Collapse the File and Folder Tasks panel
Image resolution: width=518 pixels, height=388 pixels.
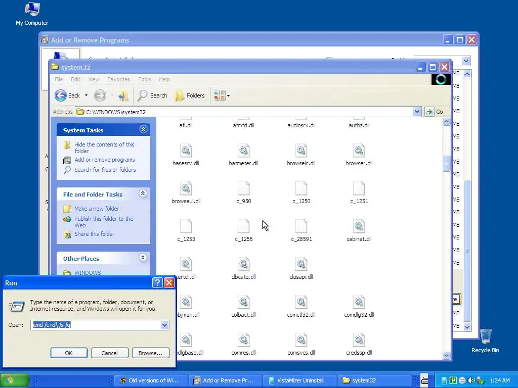pyautogui.click(x=143, y=193)
